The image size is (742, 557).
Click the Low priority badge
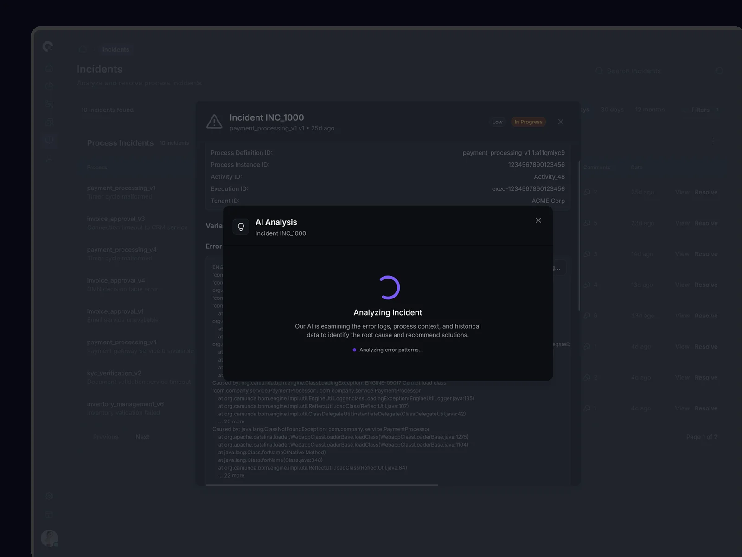pos(497,122)
